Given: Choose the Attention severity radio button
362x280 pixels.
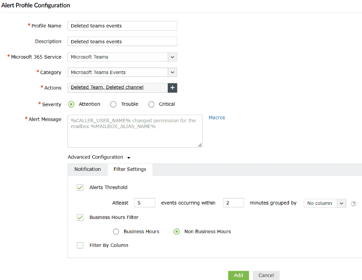Looking at the screenshot, I should 71,104.
